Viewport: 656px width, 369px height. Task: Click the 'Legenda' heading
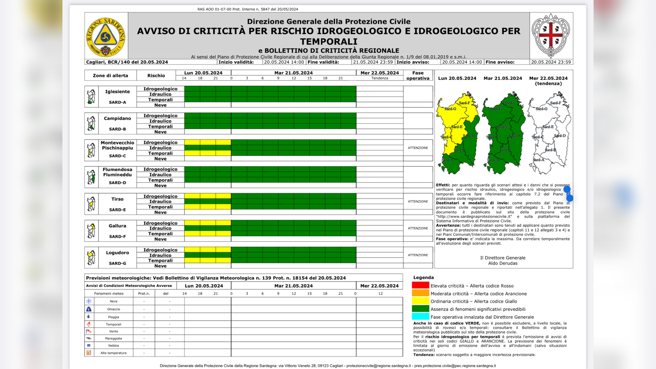423,278
